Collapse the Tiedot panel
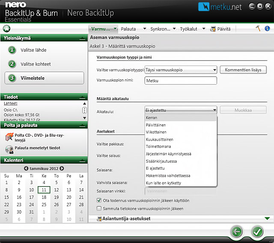Image resolution: width=274 pixels, height=243 pixels. pos(82,97)
